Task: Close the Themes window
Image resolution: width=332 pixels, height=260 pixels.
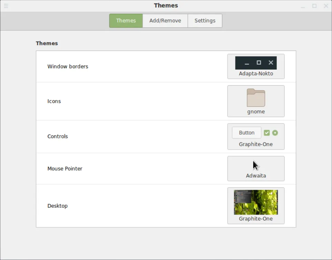Action: (326, 6)
